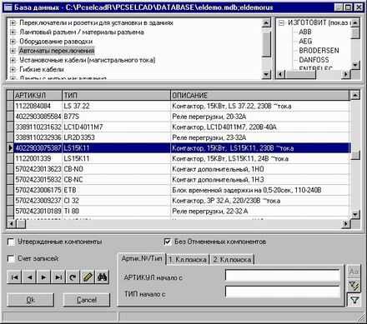Click manufacturer panel horizontal scroll right arrow
The image size is (367, 324).
346,74
